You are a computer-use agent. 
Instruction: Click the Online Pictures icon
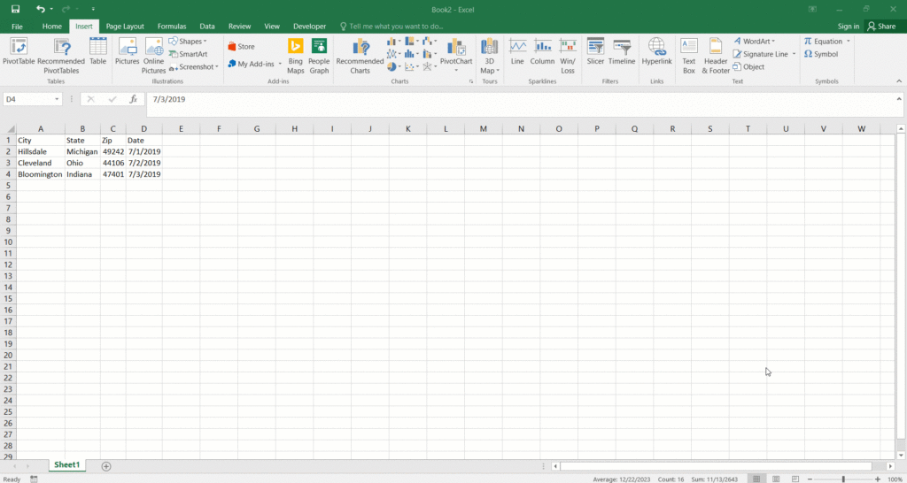point(153,53)
